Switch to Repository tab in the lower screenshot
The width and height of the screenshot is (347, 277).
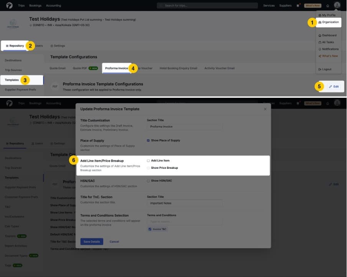15,143
